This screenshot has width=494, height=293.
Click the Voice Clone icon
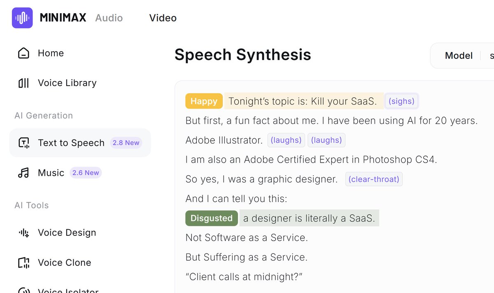[x=24, y=263]
